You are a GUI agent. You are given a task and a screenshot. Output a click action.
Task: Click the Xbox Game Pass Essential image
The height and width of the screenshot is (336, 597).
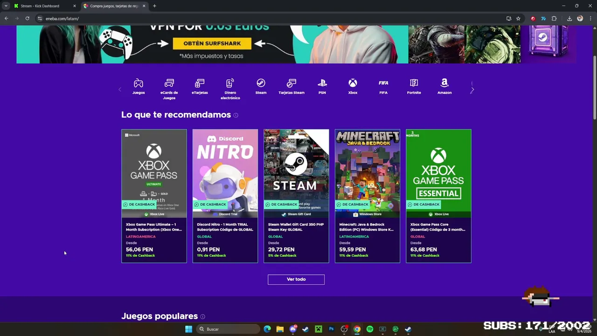click(x=438, y=173)
